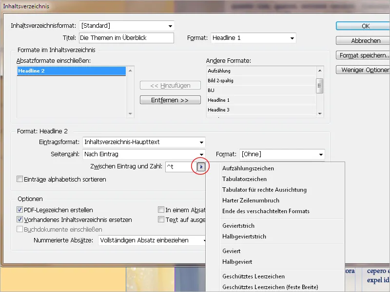Open the Format dropdown showing [Ohne]

point(321,153)
